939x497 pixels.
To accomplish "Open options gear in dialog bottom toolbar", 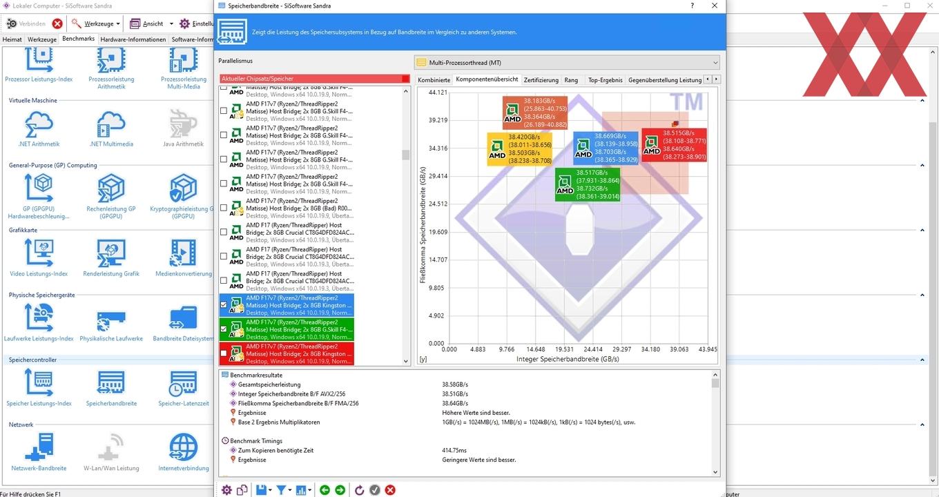I will [226, 490].
